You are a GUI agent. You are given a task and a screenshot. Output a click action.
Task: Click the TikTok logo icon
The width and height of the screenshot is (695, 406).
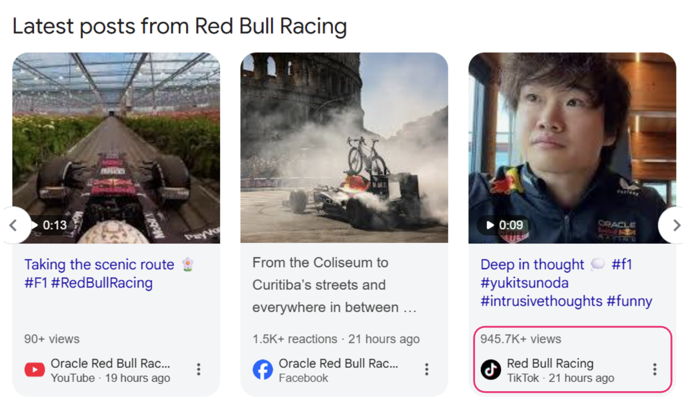[x=491, y=370]
